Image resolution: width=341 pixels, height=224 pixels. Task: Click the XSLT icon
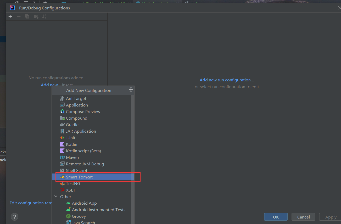[x=62, y=190]
